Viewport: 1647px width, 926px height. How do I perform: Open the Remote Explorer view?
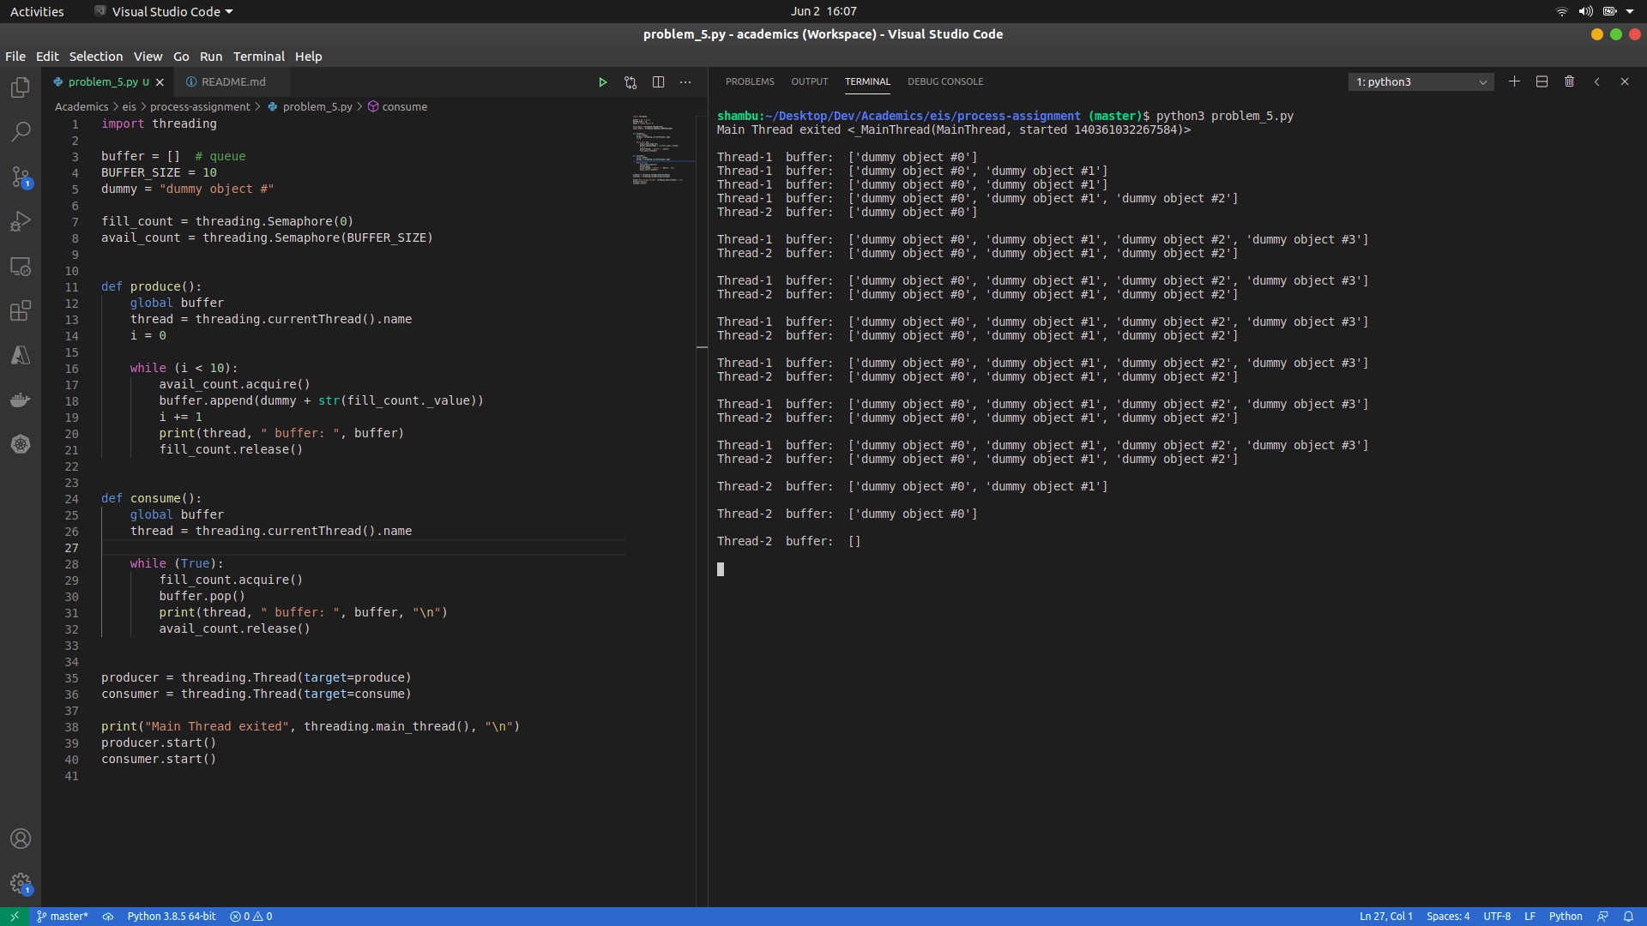click(x=21, y=266)
